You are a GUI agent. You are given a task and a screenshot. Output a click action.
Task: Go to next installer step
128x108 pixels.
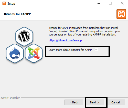pos(95,102)
